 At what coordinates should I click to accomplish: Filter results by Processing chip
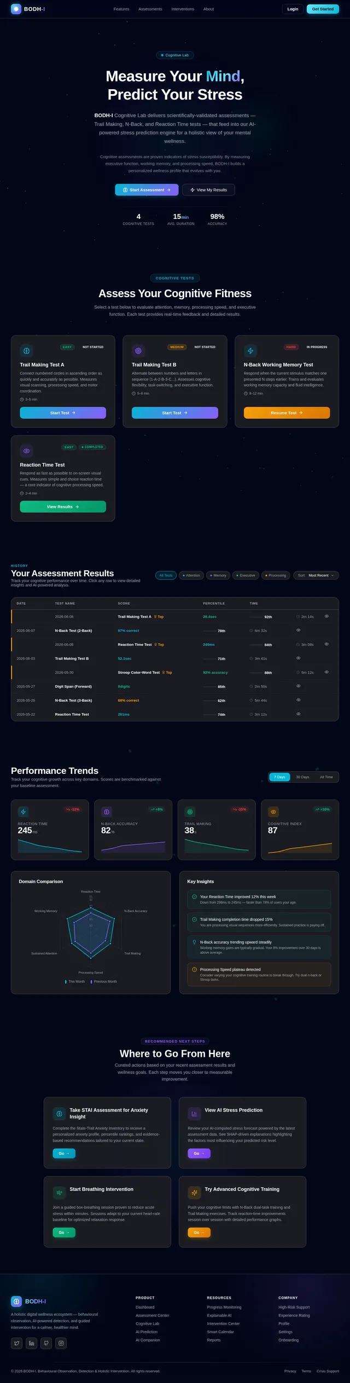(276, 575)
